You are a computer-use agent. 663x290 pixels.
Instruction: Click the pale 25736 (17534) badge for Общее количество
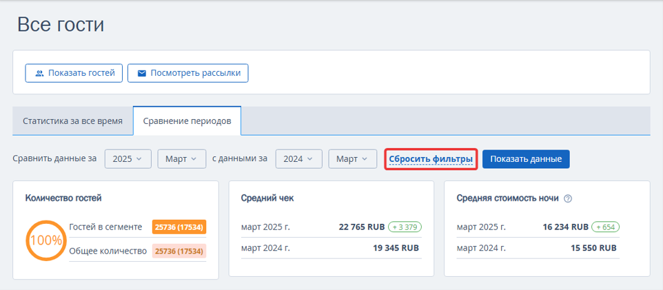179,251
